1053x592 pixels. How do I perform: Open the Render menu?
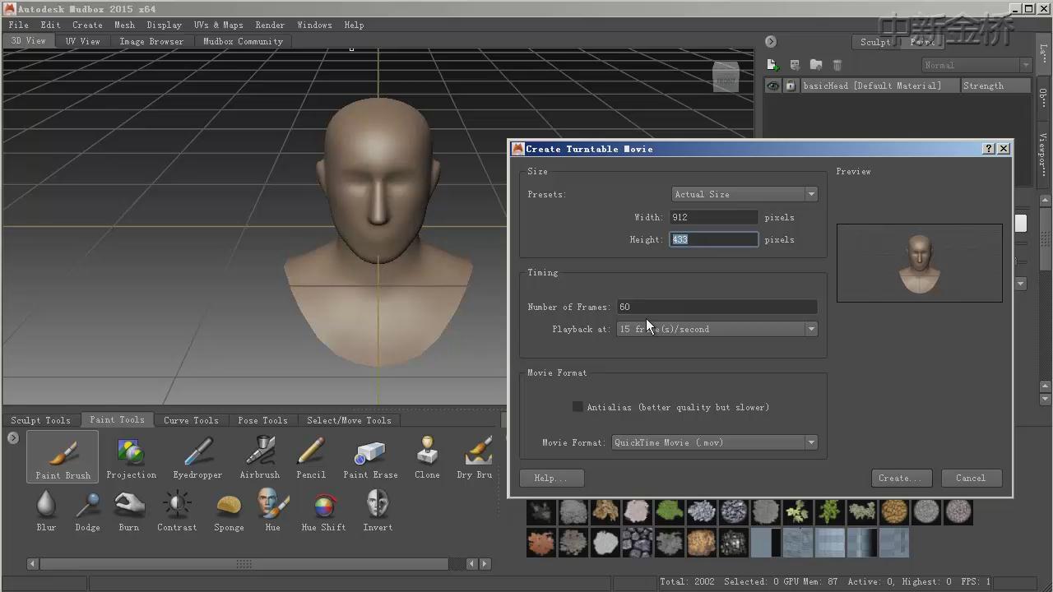click(x=270, y=25)
